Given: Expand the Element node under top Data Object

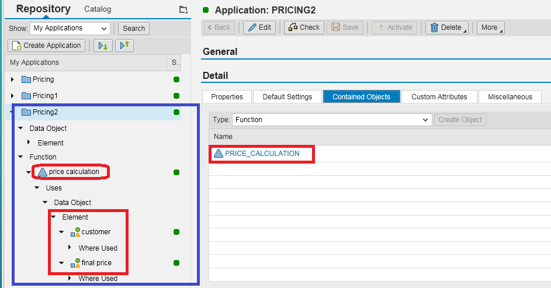Looking at the screenshot, I should point(29,142).
